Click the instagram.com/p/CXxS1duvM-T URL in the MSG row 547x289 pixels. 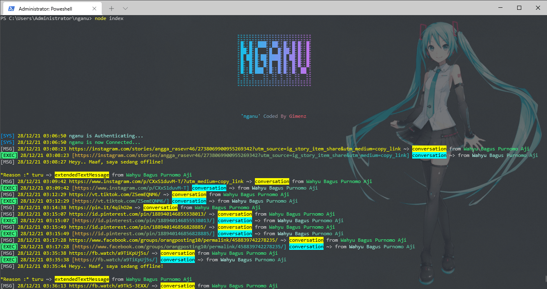(156, 181)
